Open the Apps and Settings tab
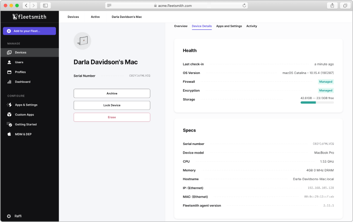The image size is (353, 222). pyautogui.click(x=229, y=26)
